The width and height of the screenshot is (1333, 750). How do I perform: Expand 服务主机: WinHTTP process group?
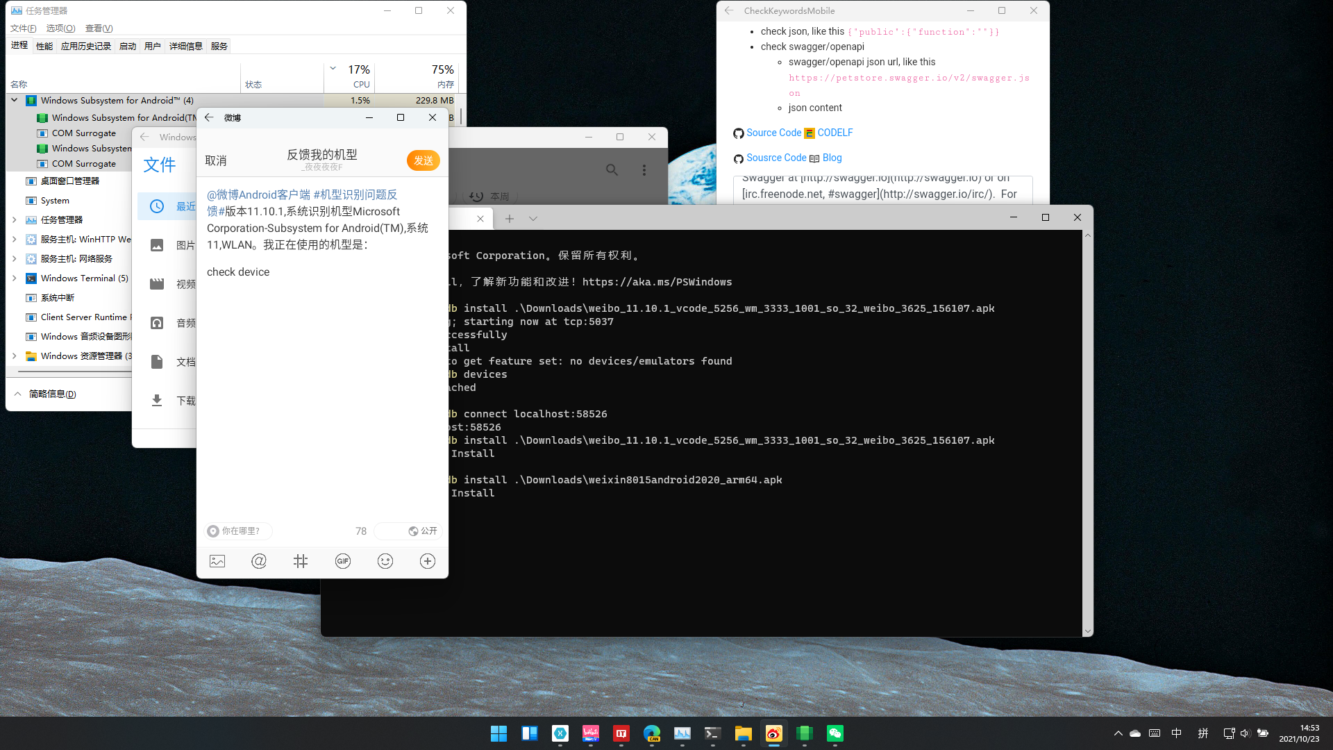coord(14,239)
